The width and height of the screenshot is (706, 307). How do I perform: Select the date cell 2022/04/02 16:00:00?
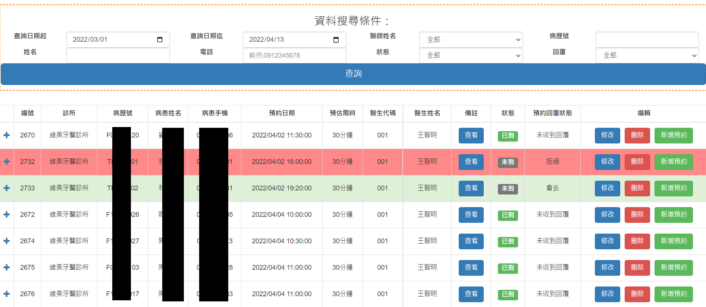tap(282, 162)
